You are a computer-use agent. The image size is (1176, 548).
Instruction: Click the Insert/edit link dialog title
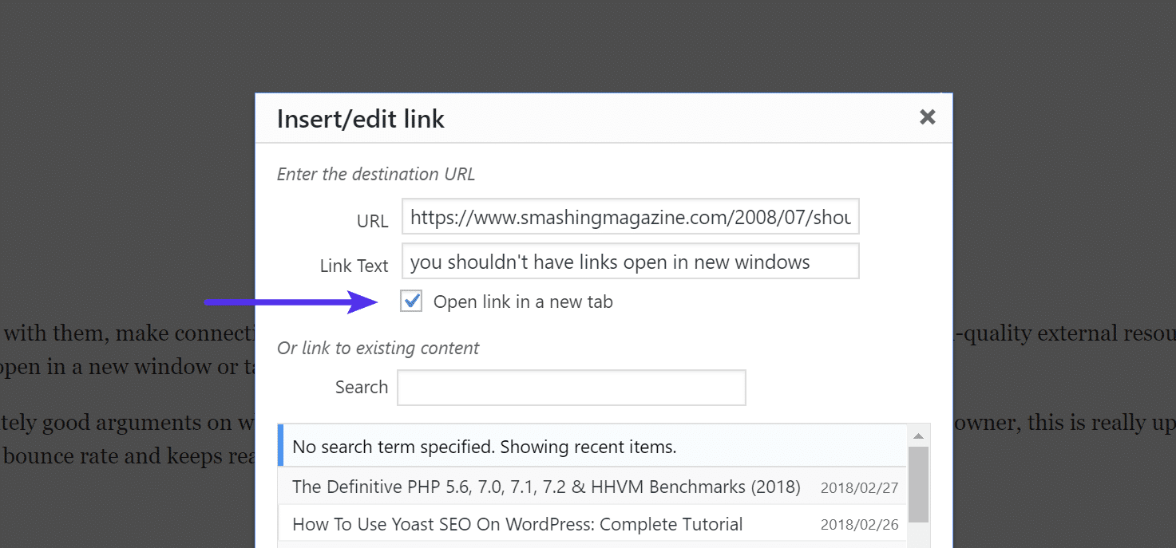coord(360,118)
